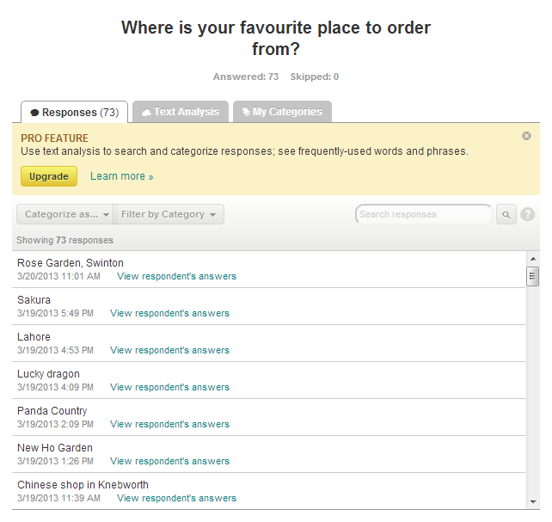552x522 pixels.
Task: View respondent's answers for Chinese shop in Knebworth
Action: [x=177, y=498]
